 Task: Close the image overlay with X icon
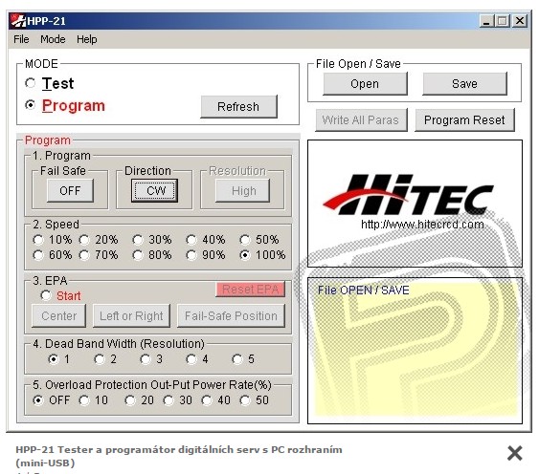[x=515, y=453]
